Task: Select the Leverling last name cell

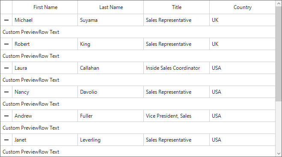Action: [110, 140]
